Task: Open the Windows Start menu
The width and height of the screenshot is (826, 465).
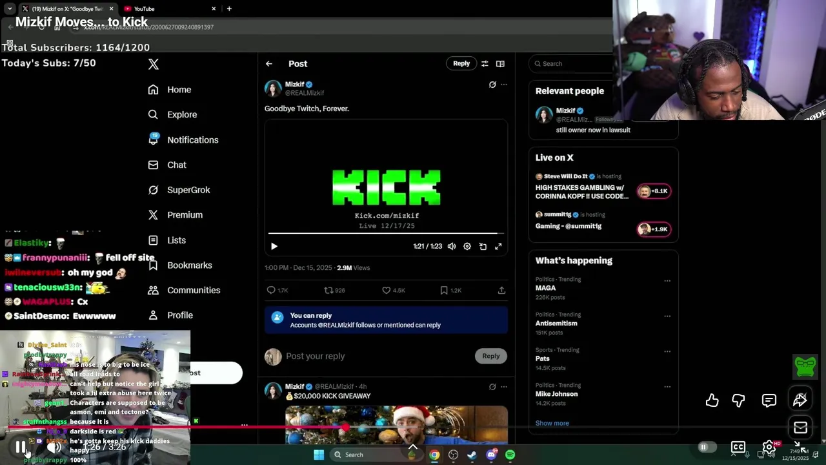Action: point(319,455)
